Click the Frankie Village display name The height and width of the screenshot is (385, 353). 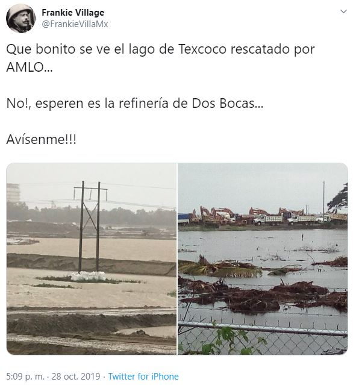tap(73, 13)
